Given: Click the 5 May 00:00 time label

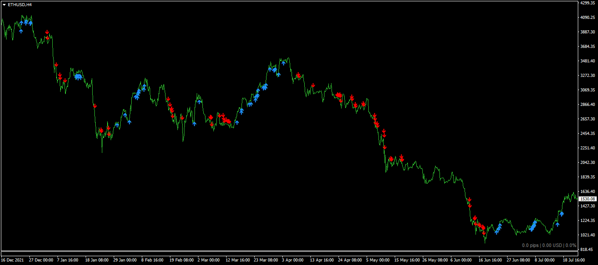Looking at the screenshot, I should 378,260.
